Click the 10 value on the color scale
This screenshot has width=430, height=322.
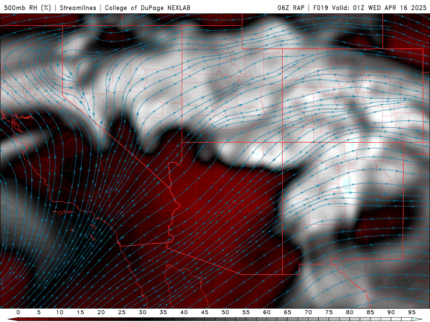[60, 312]
